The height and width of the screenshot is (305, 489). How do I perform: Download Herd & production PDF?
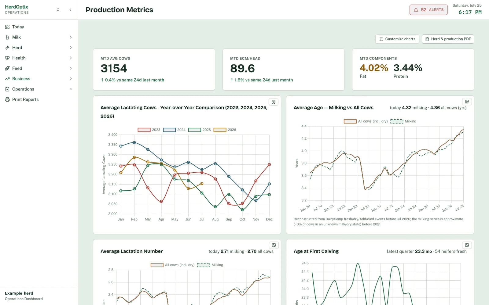coord(448,39)
